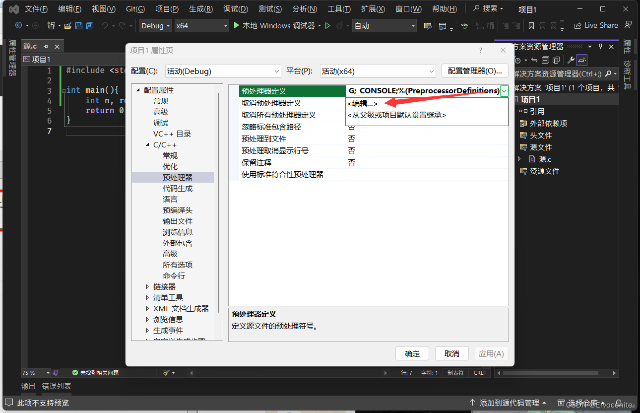Viewport: 640px width, 413px height.
Task: Click the save file toolbar icon
Action: point(79,26)
